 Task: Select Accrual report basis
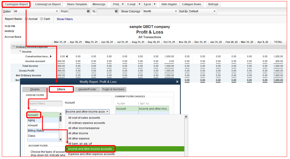26,19
